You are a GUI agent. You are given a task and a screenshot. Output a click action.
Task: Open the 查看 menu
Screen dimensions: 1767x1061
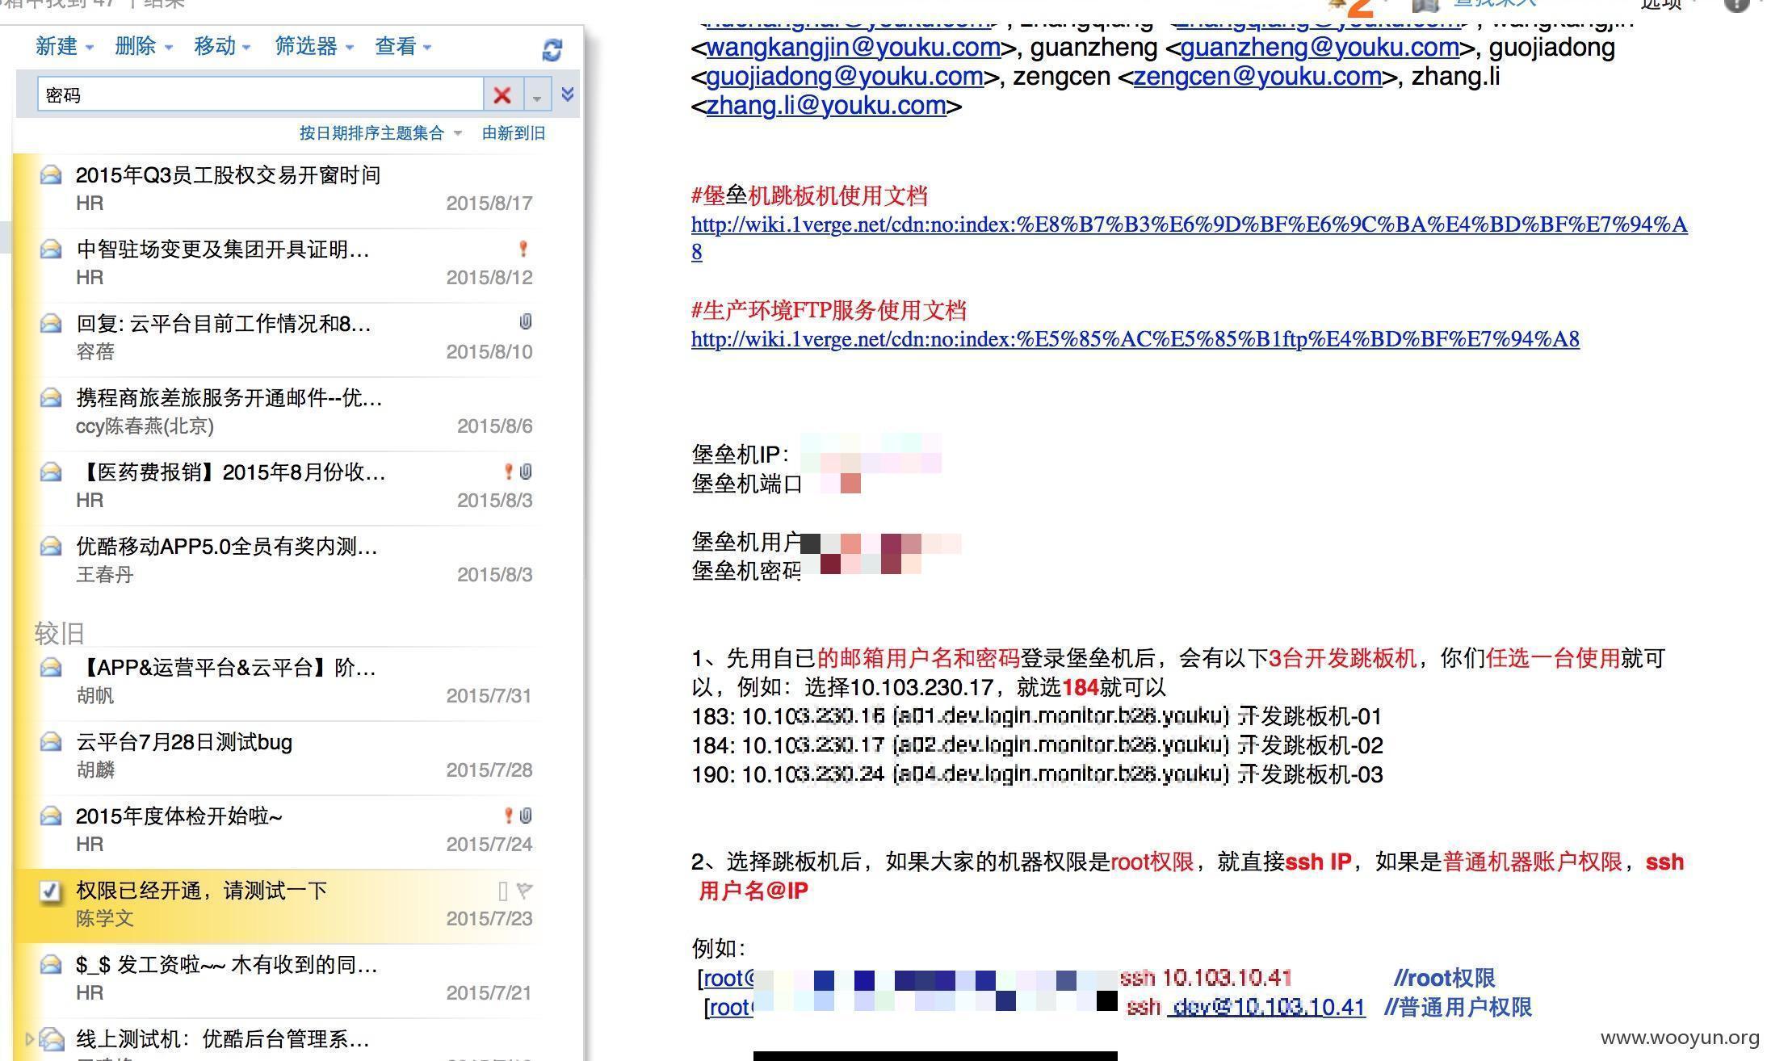(403, 47)
